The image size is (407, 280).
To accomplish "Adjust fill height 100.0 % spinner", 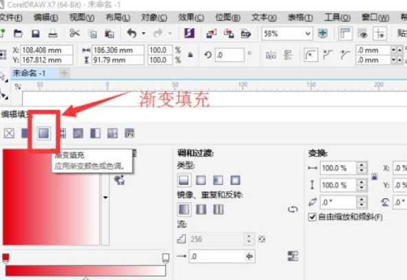I will coord(362,185).
